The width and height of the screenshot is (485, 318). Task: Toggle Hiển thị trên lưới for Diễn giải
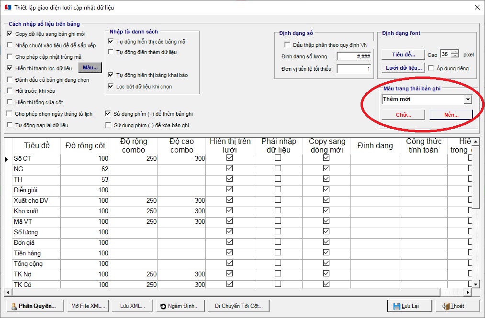[229, 189]
